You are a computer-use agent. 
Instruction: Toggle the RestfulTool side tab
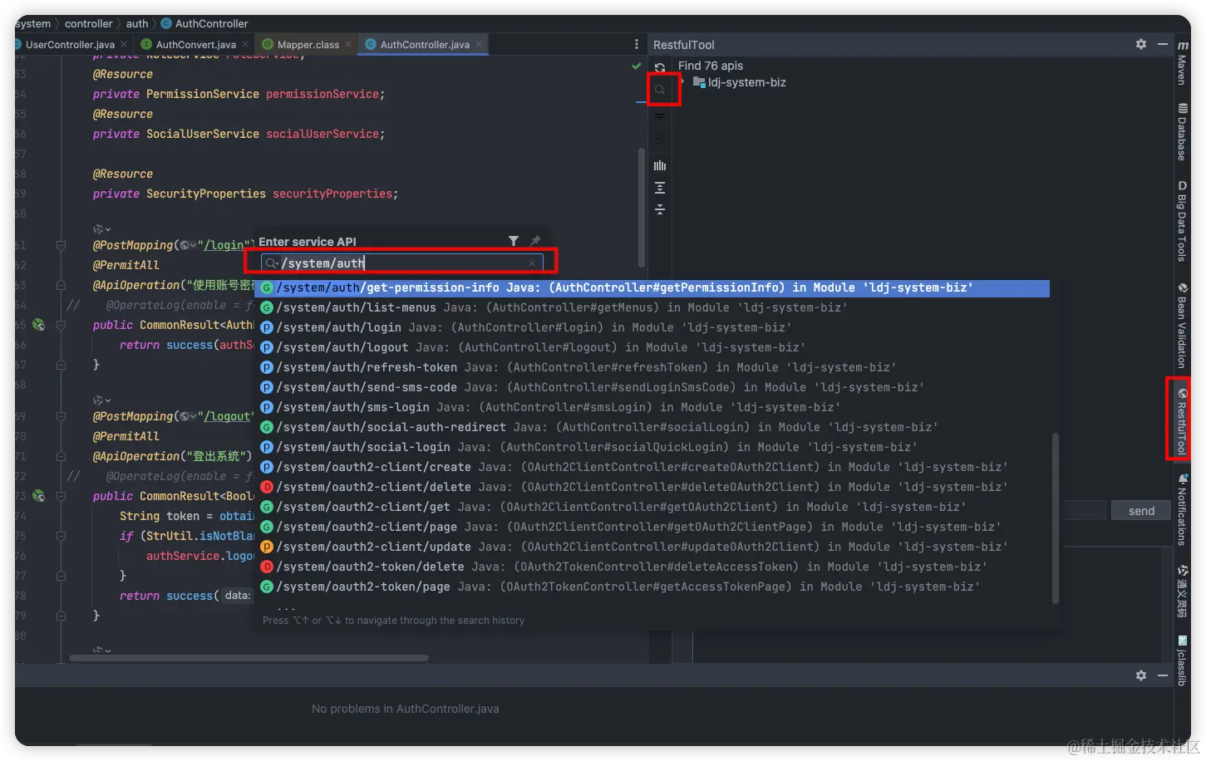[x=1182, y=420]
